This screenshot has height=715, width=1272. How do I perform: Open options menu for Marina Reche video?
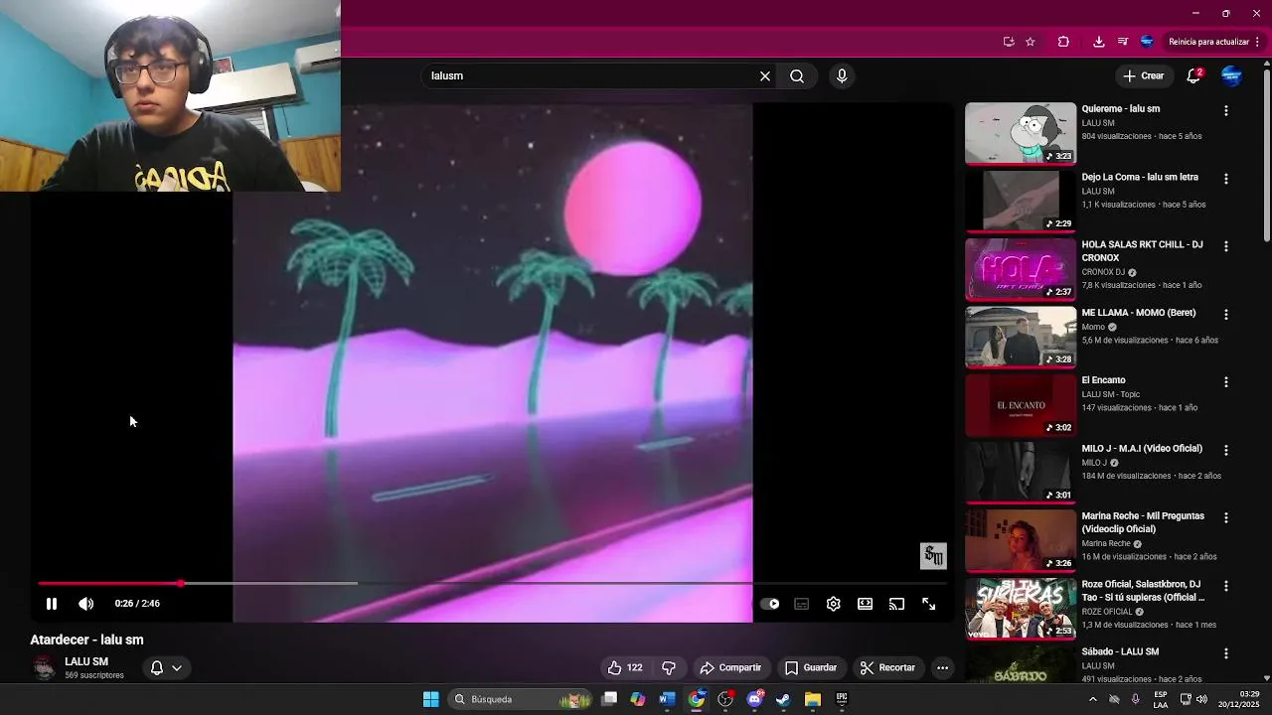[1225, 517]
